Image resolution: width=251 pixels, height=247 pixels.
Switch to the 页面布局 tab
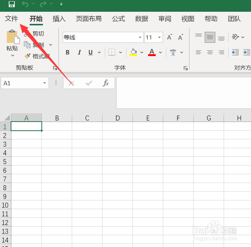click(x=89, y=19)
